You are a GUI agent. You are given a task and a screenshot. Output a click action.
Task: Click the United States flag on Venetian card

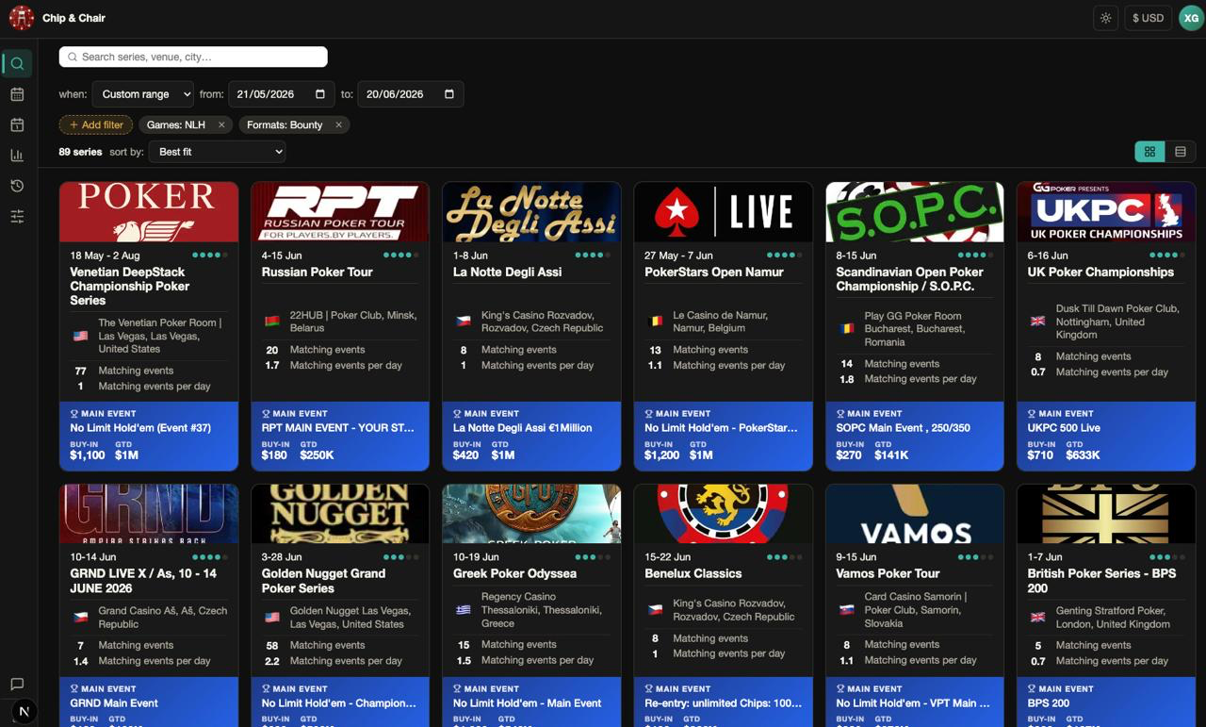tap(80, 336)
